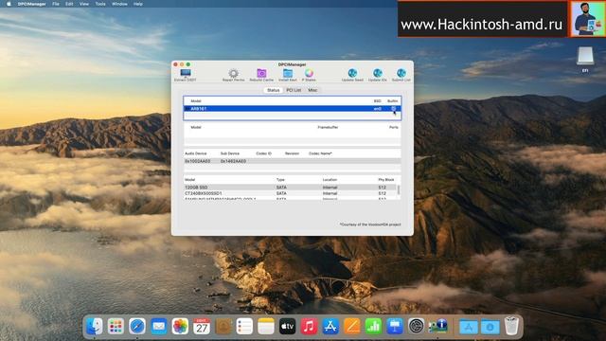606x341 pixels.
Task: Click the disk list vertical scrollbar
Action: click(399, 189)
